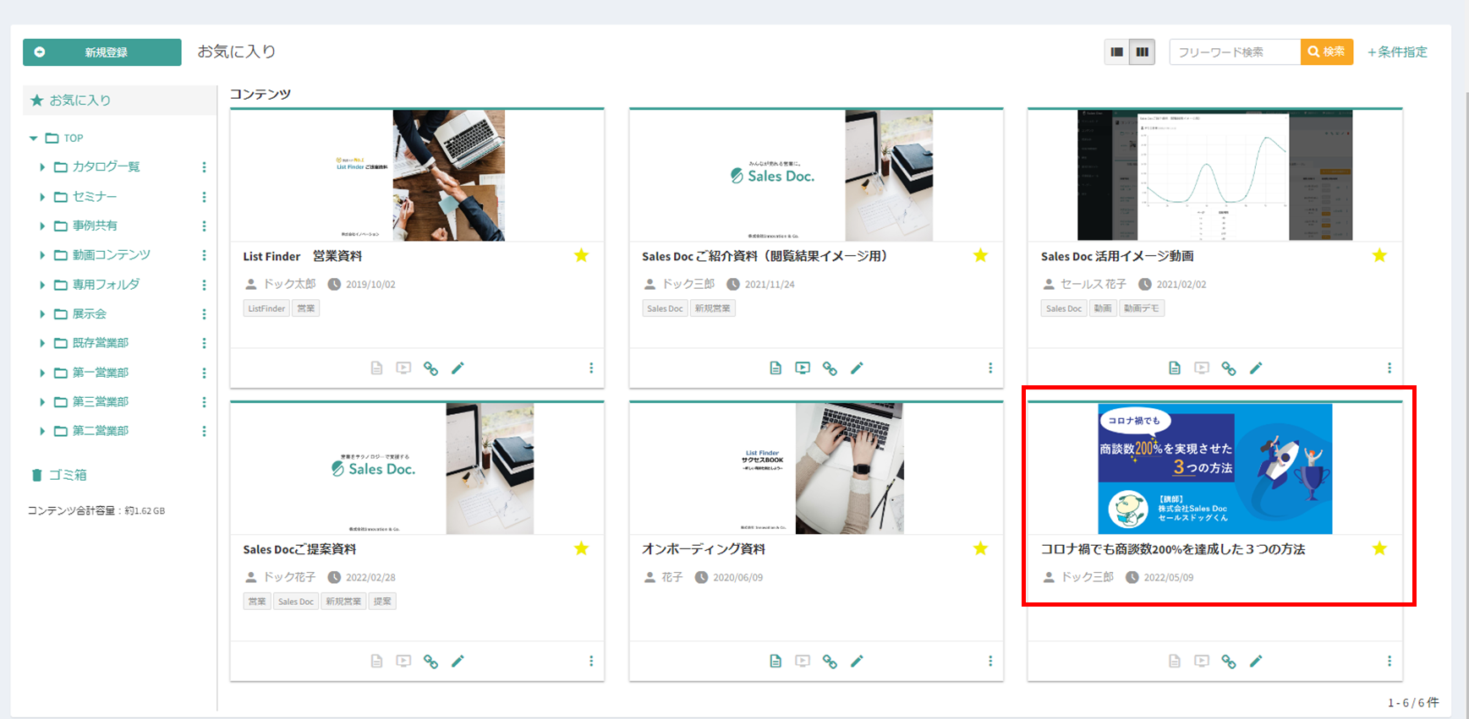Image resolution: width=1469 pixels, height=719 pixels.
Task: Expand 事例共有 folder arrow
Action: (x=42, y=226)
